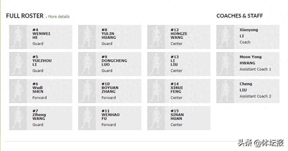The width and height of the screenshot is (288, 151).
Task: Click Moon Yong Hwang's silhouette avatar
Action: [225, 64]
